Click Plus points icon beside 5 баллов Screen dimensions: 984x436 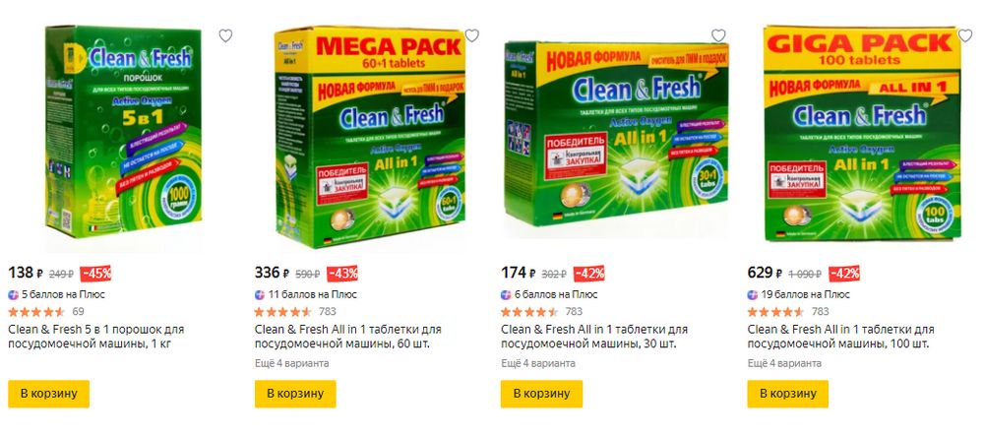13,295
